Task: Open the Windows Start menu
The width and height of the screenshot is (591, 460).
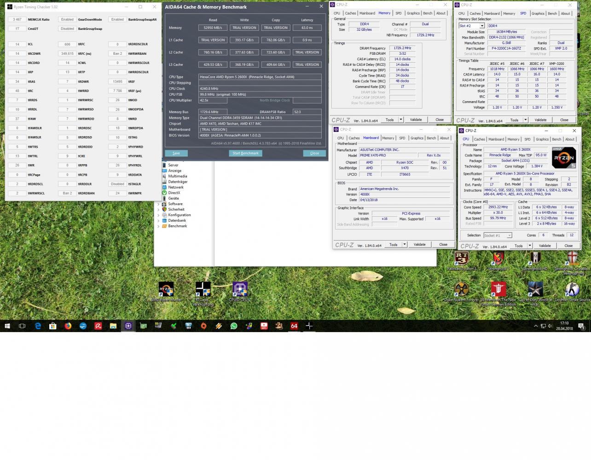Action: [x=7, y=326]
